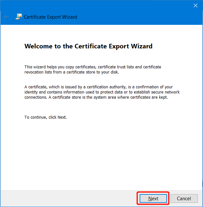Image resolution: width=203 pixels, height=207 pixels.
Task: Click the certificate wizard icon in the title
Action: click(19, 17)
